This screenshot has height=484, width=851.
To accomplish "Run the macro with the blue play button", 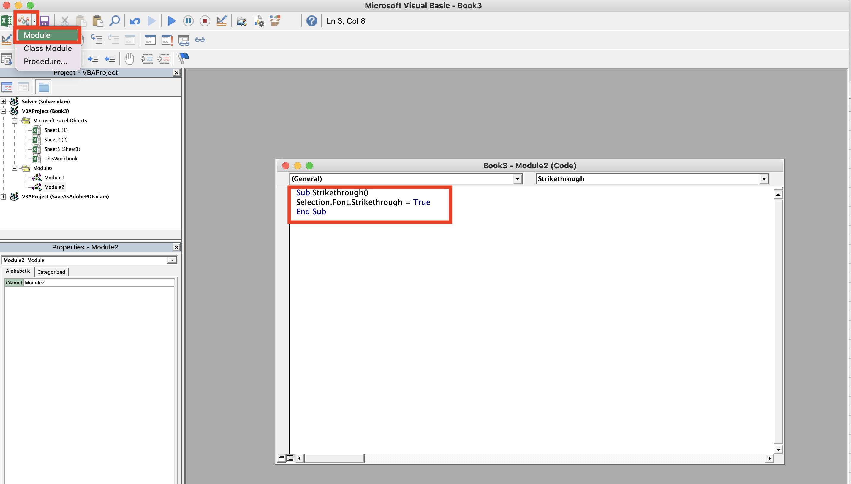I will click(x=172, y=21).
